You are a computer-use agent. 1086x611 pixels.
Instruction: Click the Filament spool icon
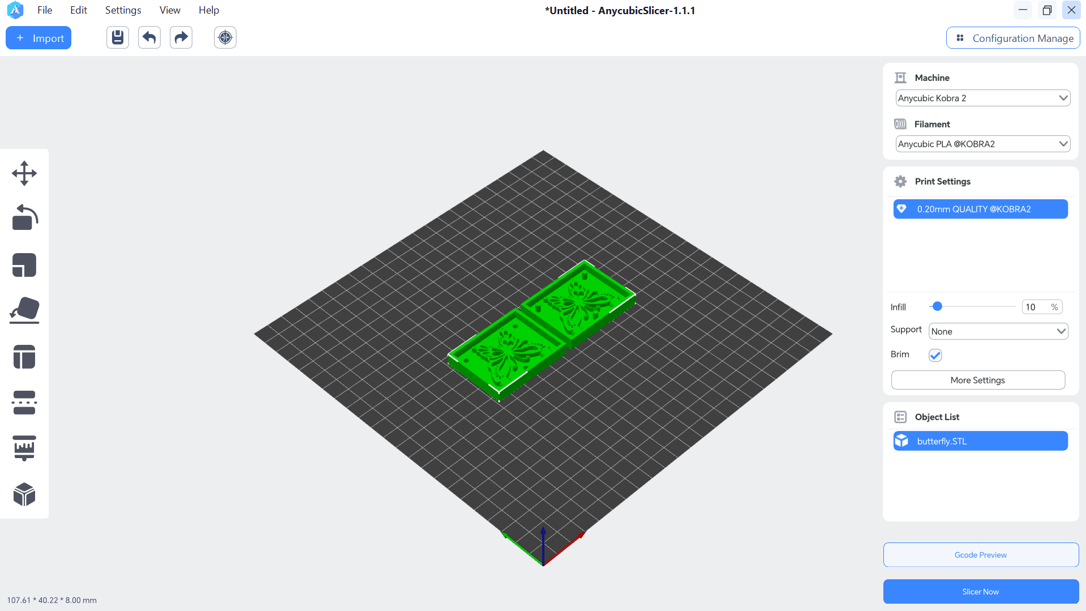[900, 124]
